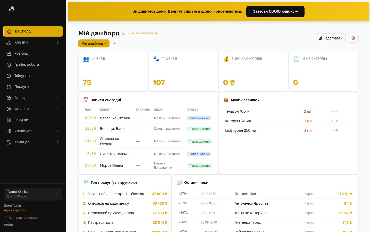Image resolution: width=371 pixels, height=232 pixels.
Task: Open Розклад calendar section
Action: click(x=33, y=53)
